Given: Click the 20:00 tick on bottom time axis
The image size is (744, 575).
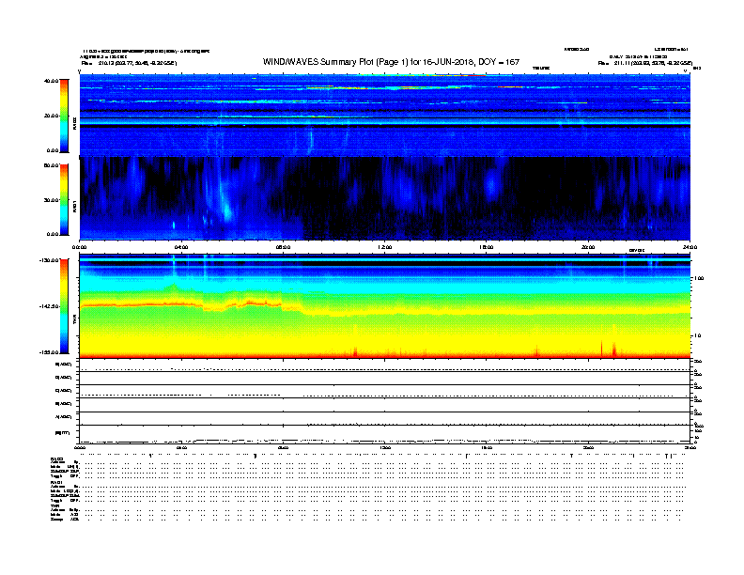Looking at the screenshot, I should pyautogui.click(x=588, y=448).
